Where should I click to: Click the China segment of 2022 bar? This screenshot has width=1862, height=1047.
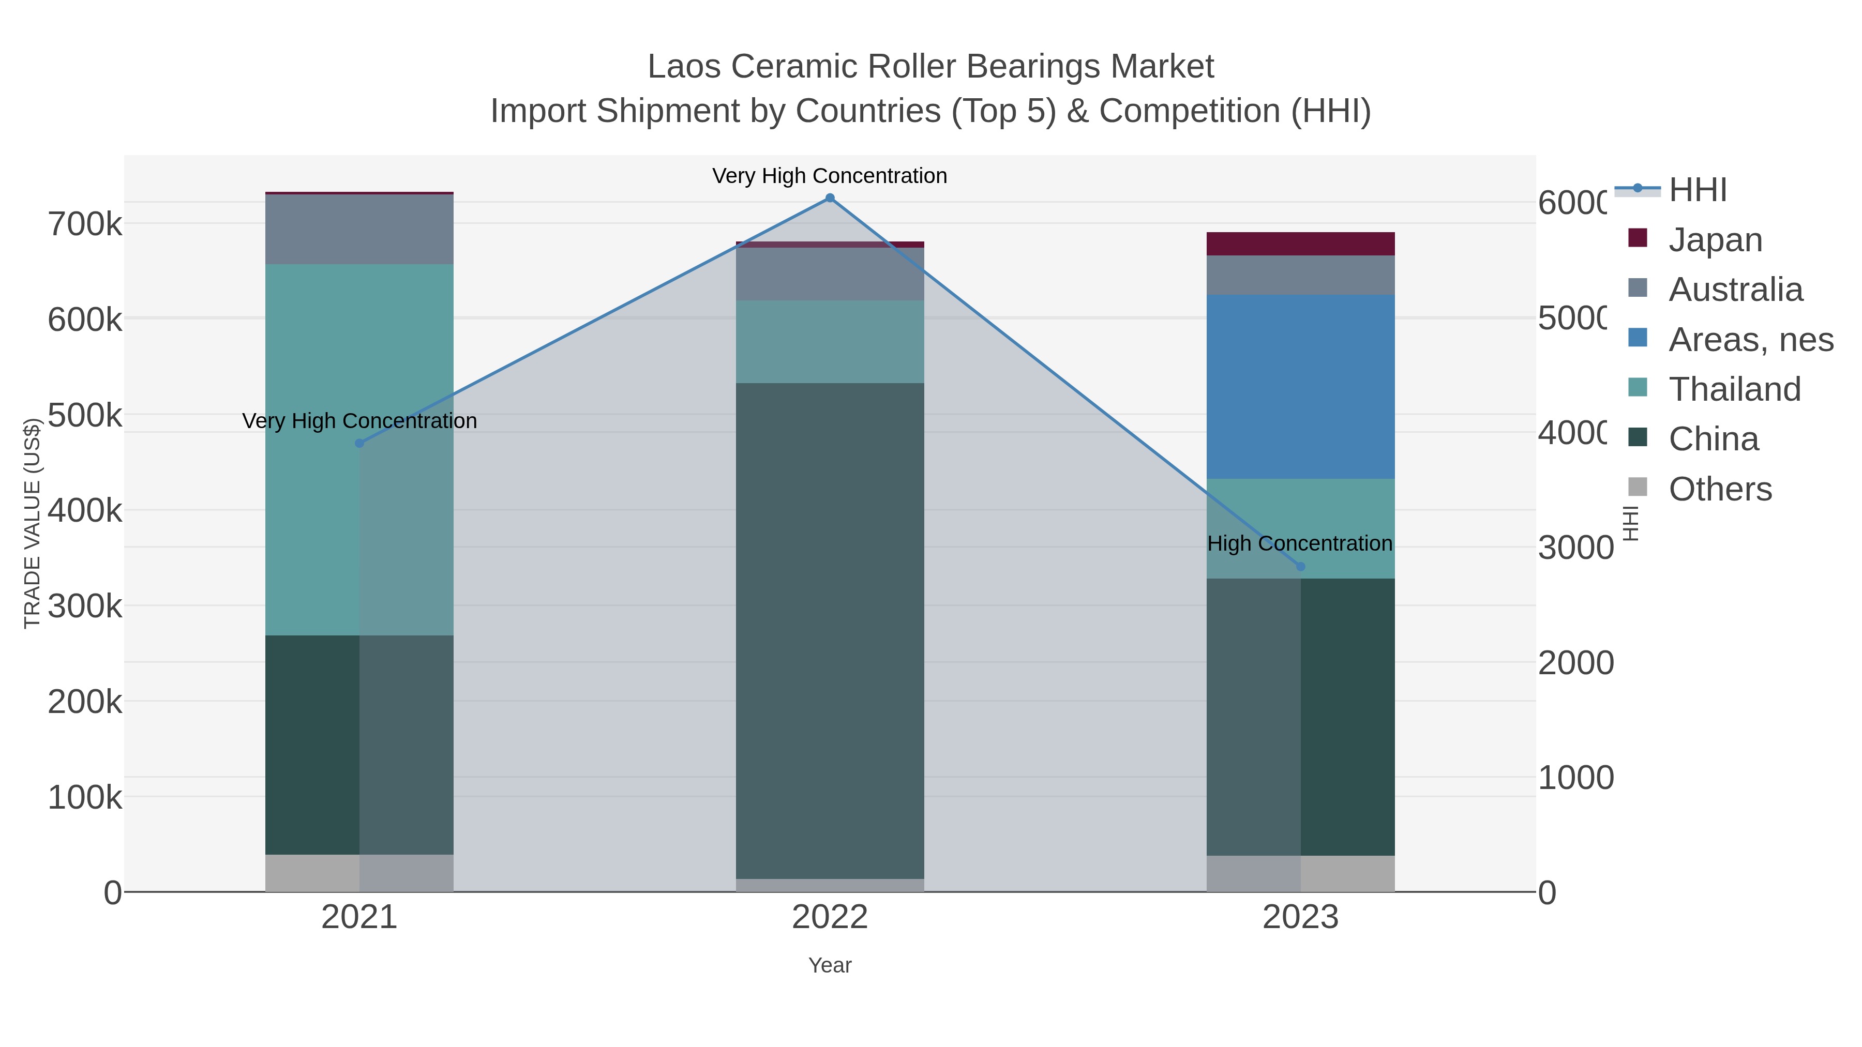(x=830, y=631)
